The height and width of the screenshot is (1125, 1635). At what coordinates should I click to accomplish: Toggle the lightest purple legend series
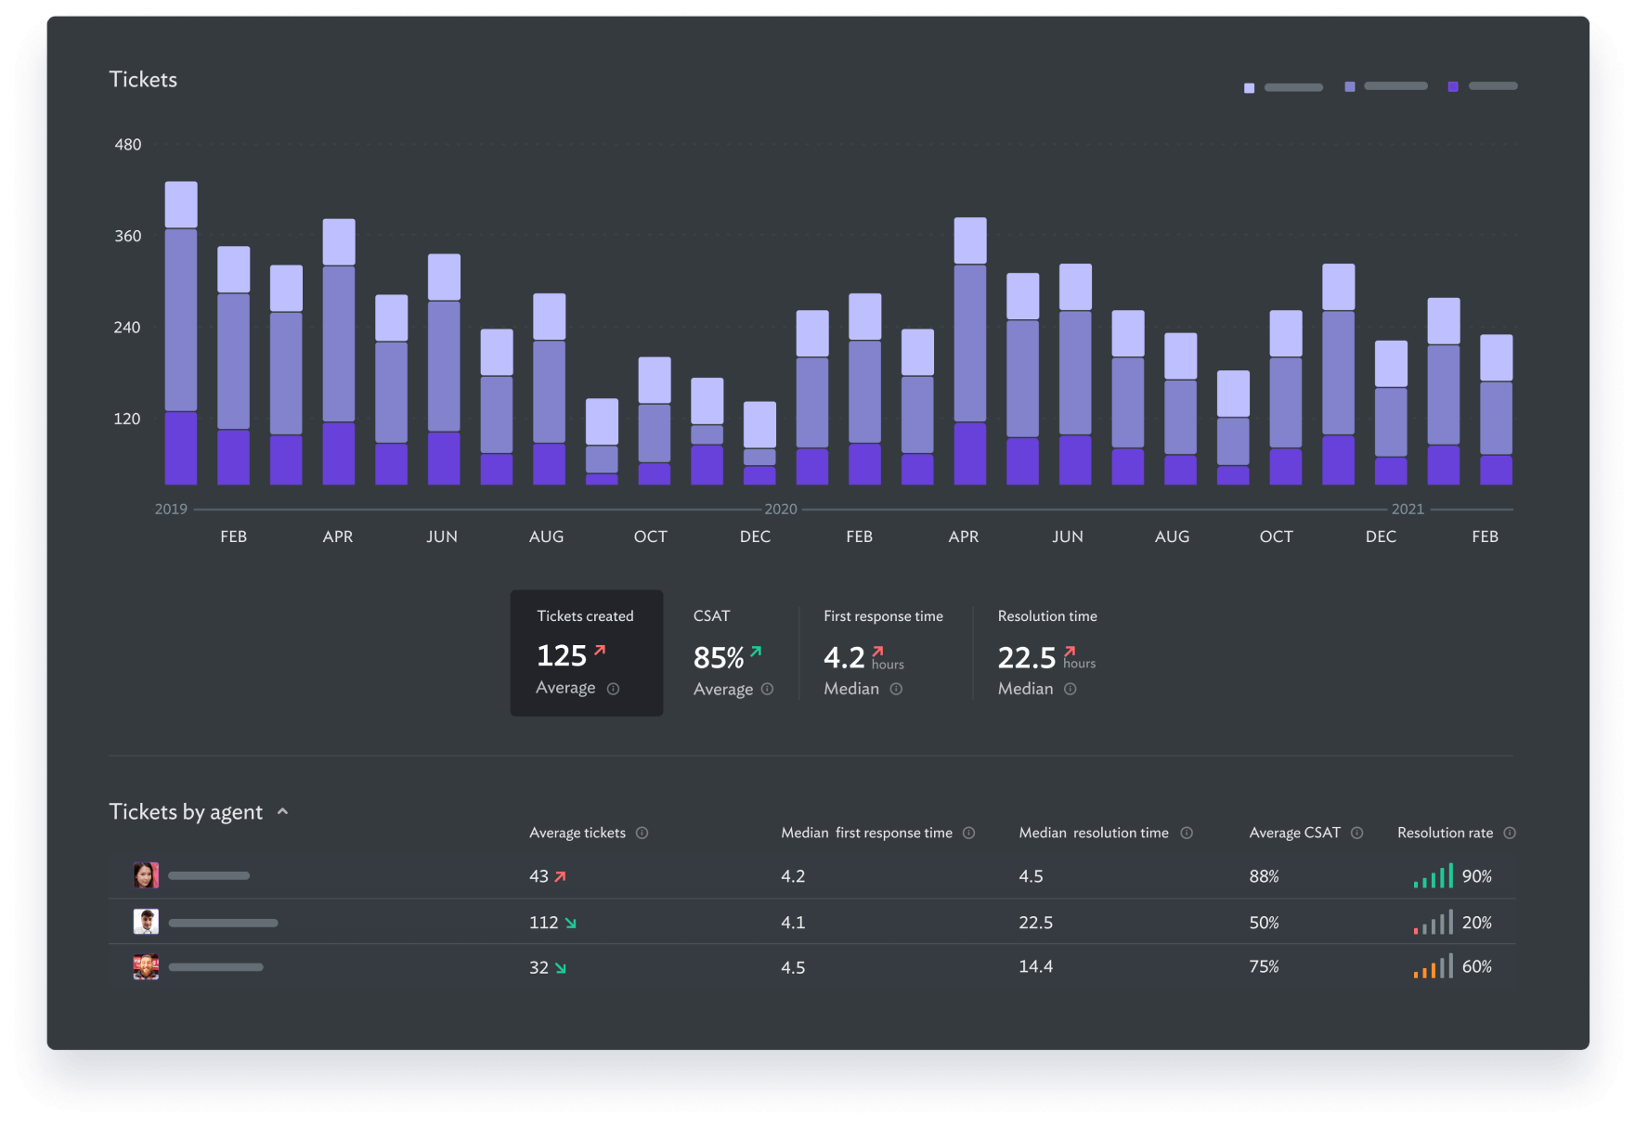1250,87
